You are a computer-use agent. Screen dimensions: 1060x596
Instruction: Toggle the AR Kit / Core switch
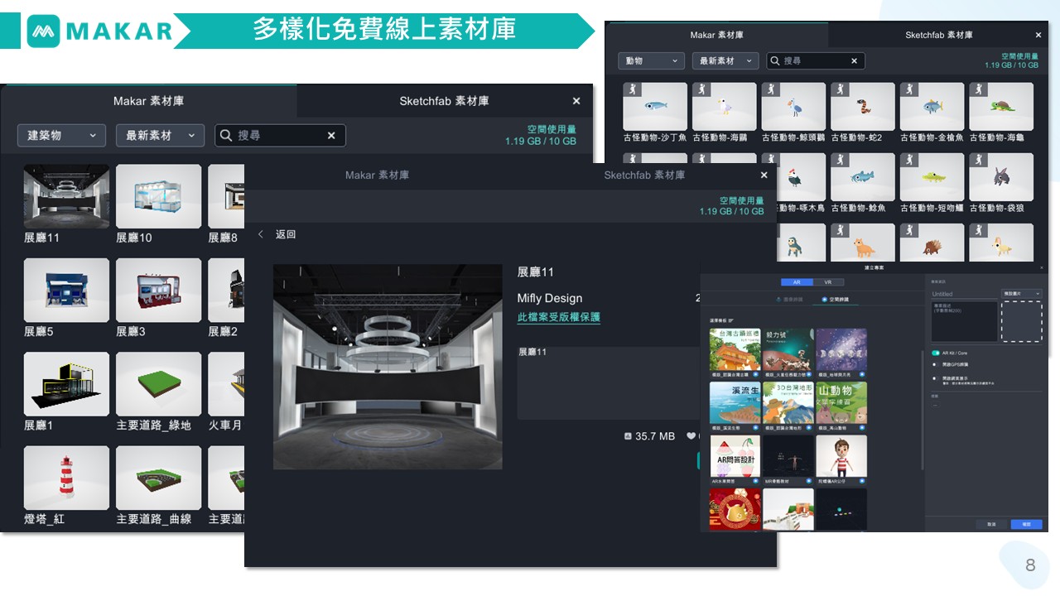(x=936, y=353)
